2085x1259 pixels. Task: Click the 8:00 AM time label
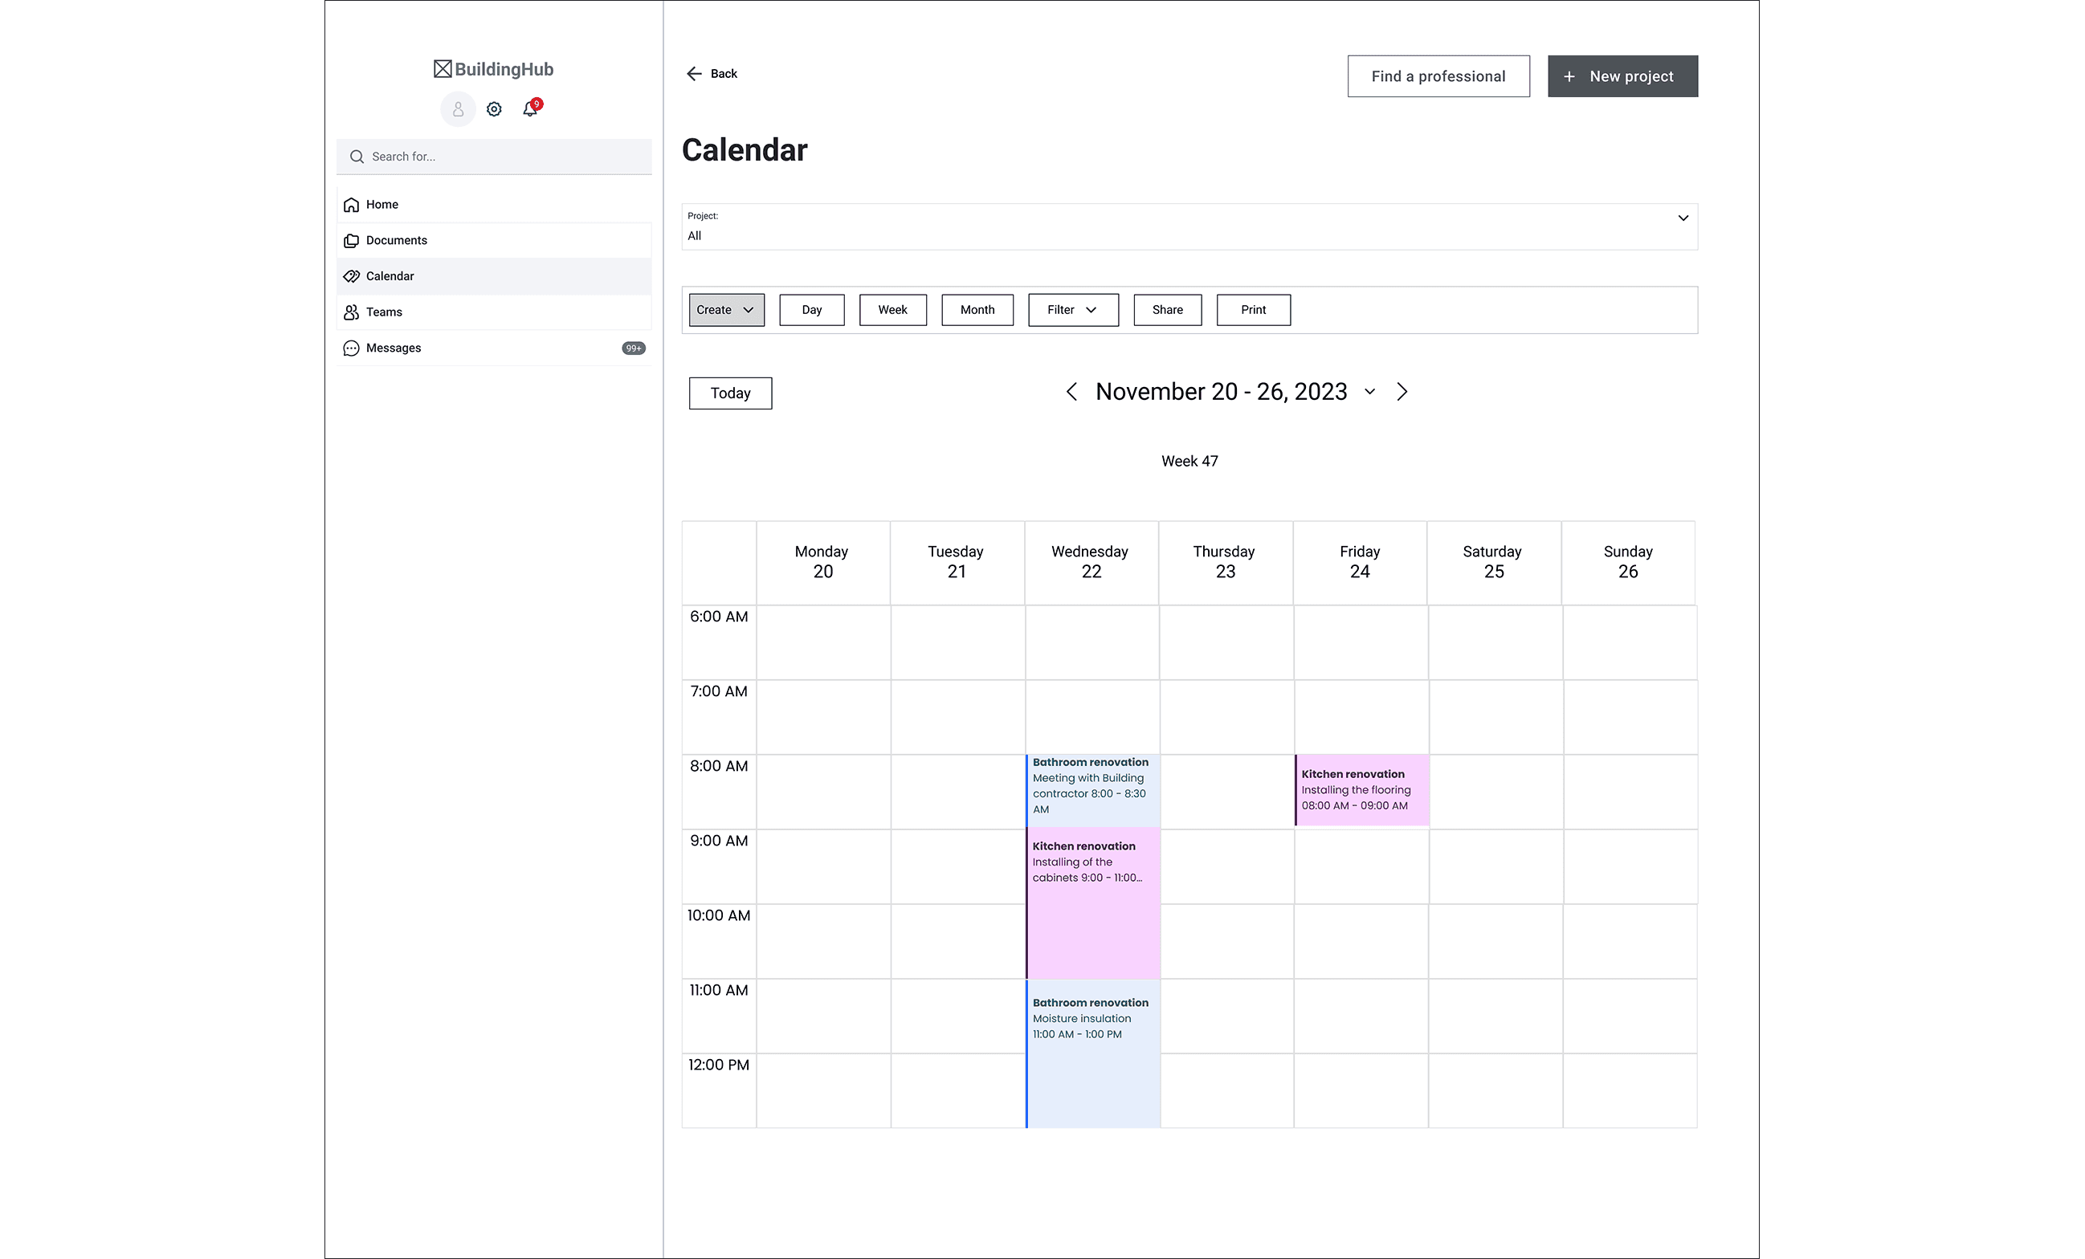click(x=718, y=767)
